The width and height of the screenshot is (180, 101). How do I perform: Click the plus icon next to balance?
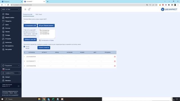19,86
